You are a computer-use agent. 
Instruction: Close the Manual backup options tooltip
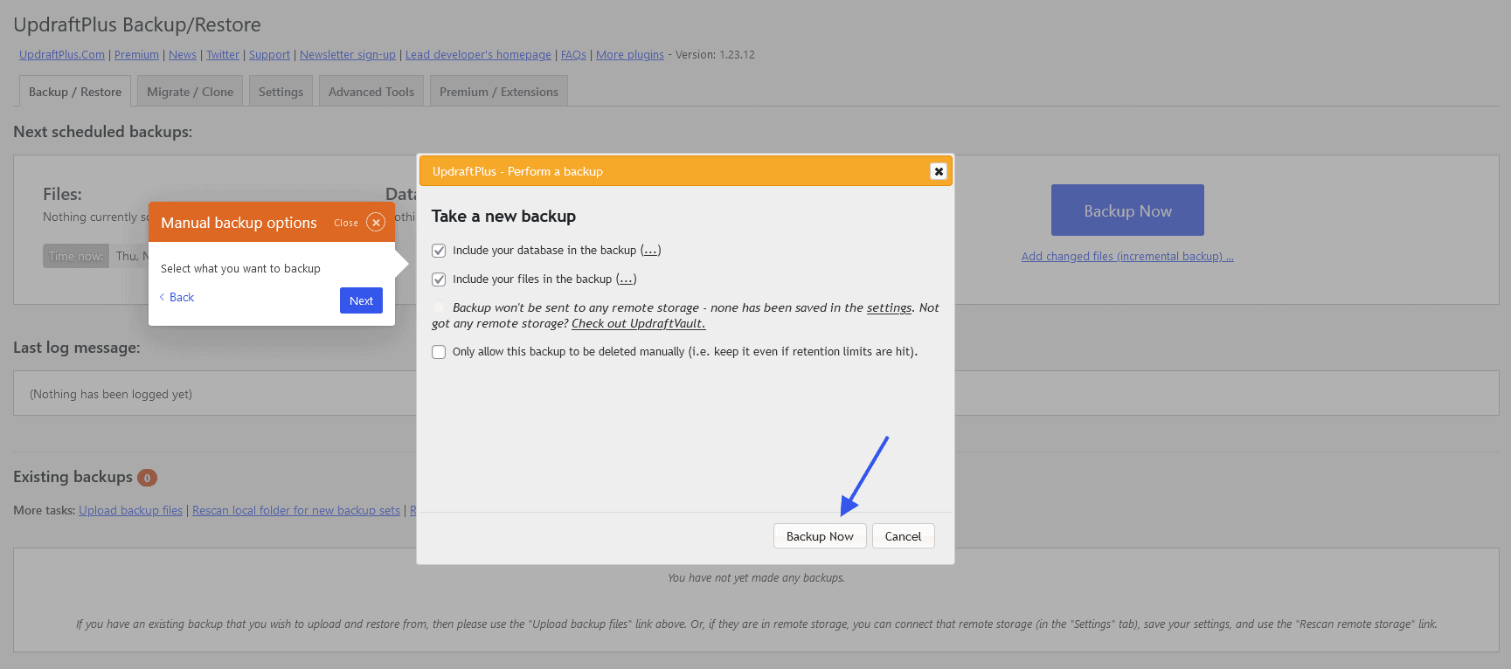pyautogui.click(x=376, y=223)
